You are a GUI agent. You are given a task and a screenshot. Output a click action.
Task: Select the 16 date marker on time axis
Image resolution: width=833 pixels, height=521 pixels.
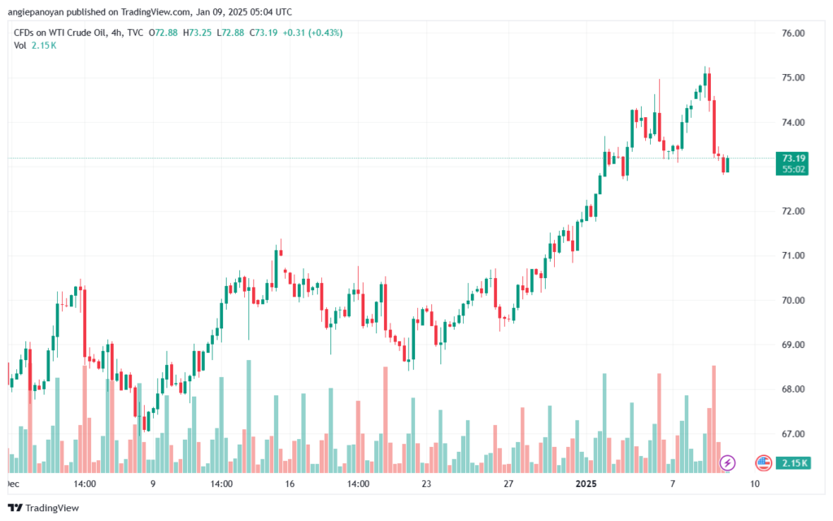290,484
